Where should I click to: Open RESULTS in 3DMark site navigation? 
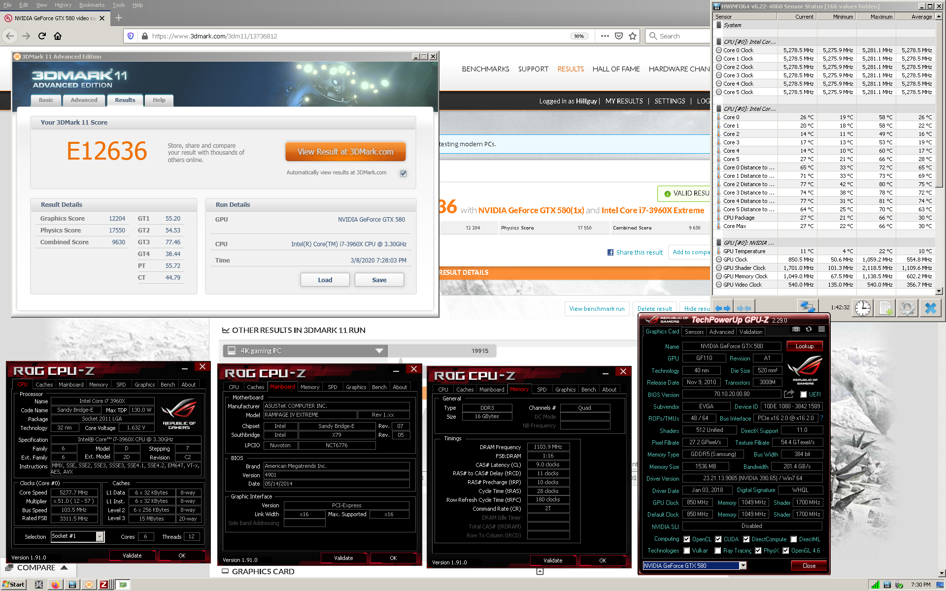[x=571, y=69]
